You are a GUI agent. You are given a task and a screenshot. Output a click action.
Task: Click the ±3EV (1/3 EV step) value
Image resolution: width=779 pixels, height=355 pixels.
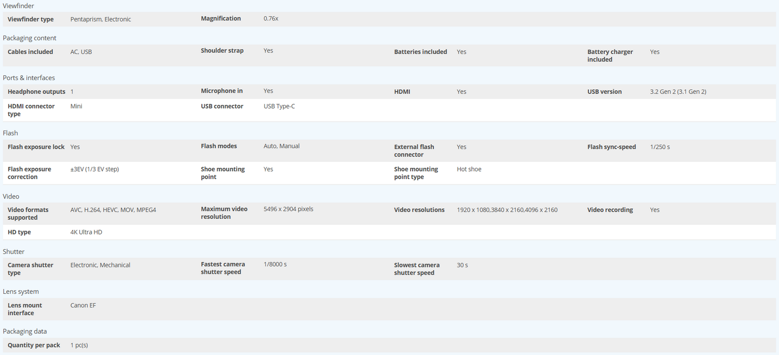(x=94, y=169)
